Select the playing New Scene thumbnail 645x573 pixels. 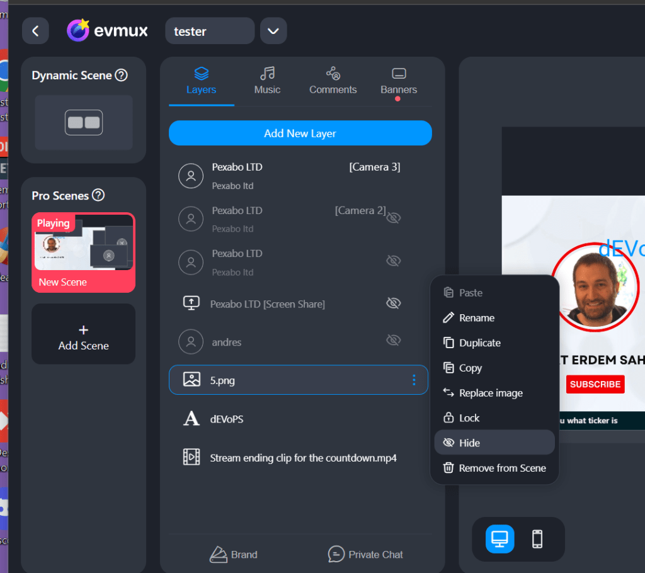coord(84,252)
